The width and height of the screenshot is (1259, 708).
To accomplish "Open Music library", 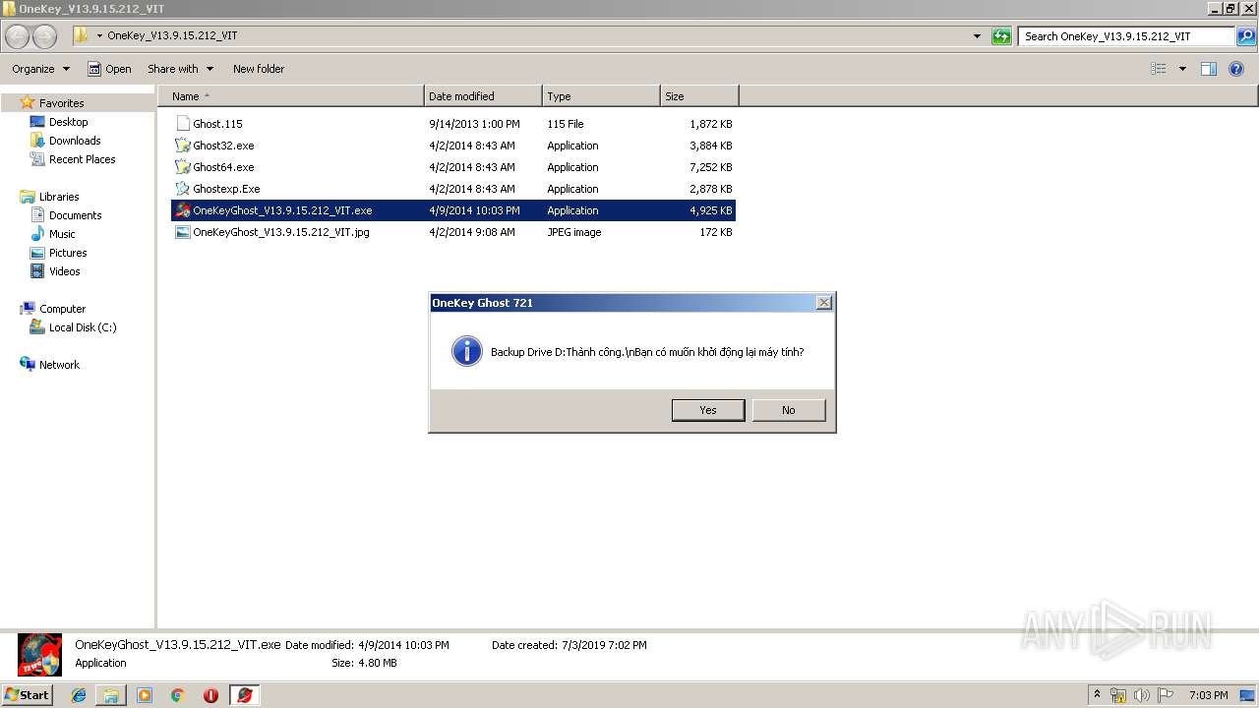I will click(x=62, y=234).
